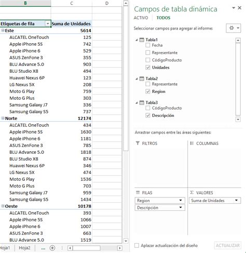Select Este LG Nexus 5X value 208

(72, 85)
